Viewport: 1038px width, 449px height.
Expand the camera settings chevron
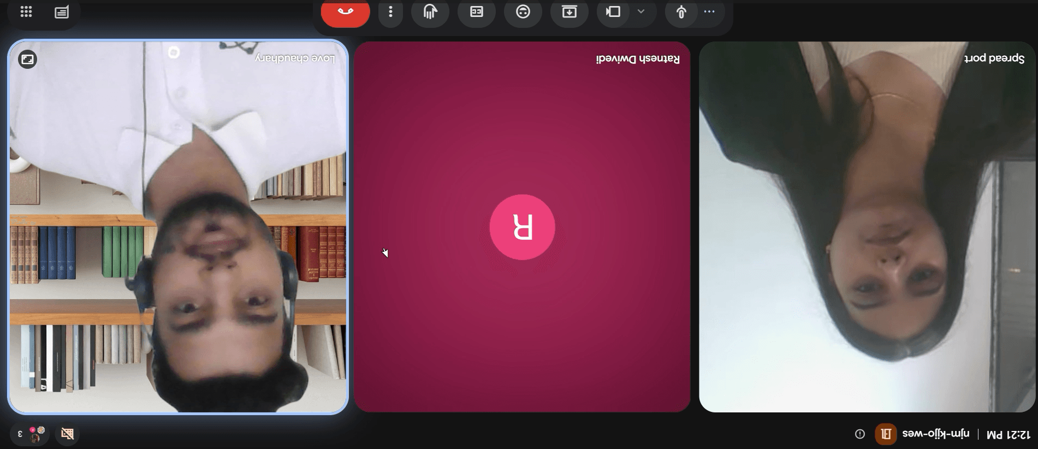641,11
